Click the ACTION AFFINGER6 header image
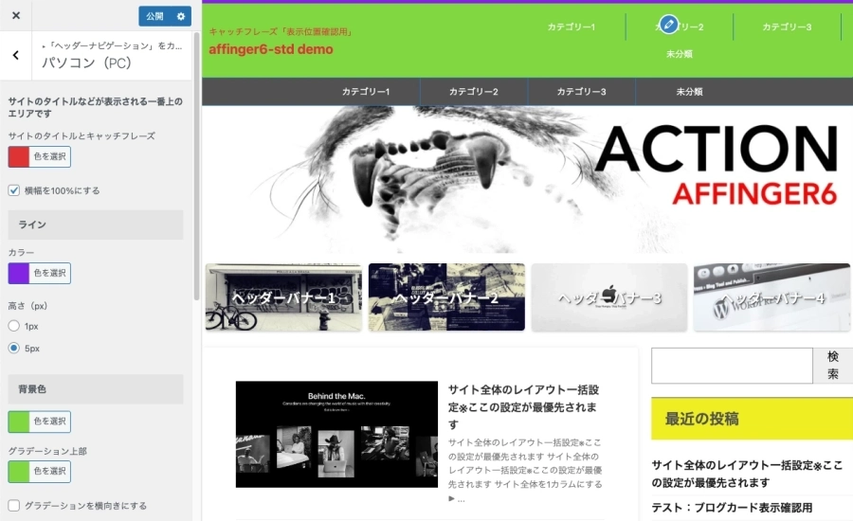The image size is (853, 521). click(527, 179)
